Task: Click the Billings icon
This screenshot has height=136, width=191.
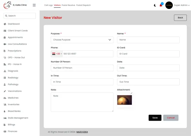Action: tap(5, 125)
